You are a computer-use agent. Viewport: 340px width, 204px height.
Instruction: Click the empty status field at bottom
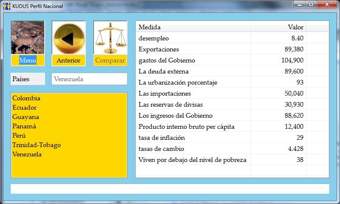pyautogui.click(x=170, y=189)
